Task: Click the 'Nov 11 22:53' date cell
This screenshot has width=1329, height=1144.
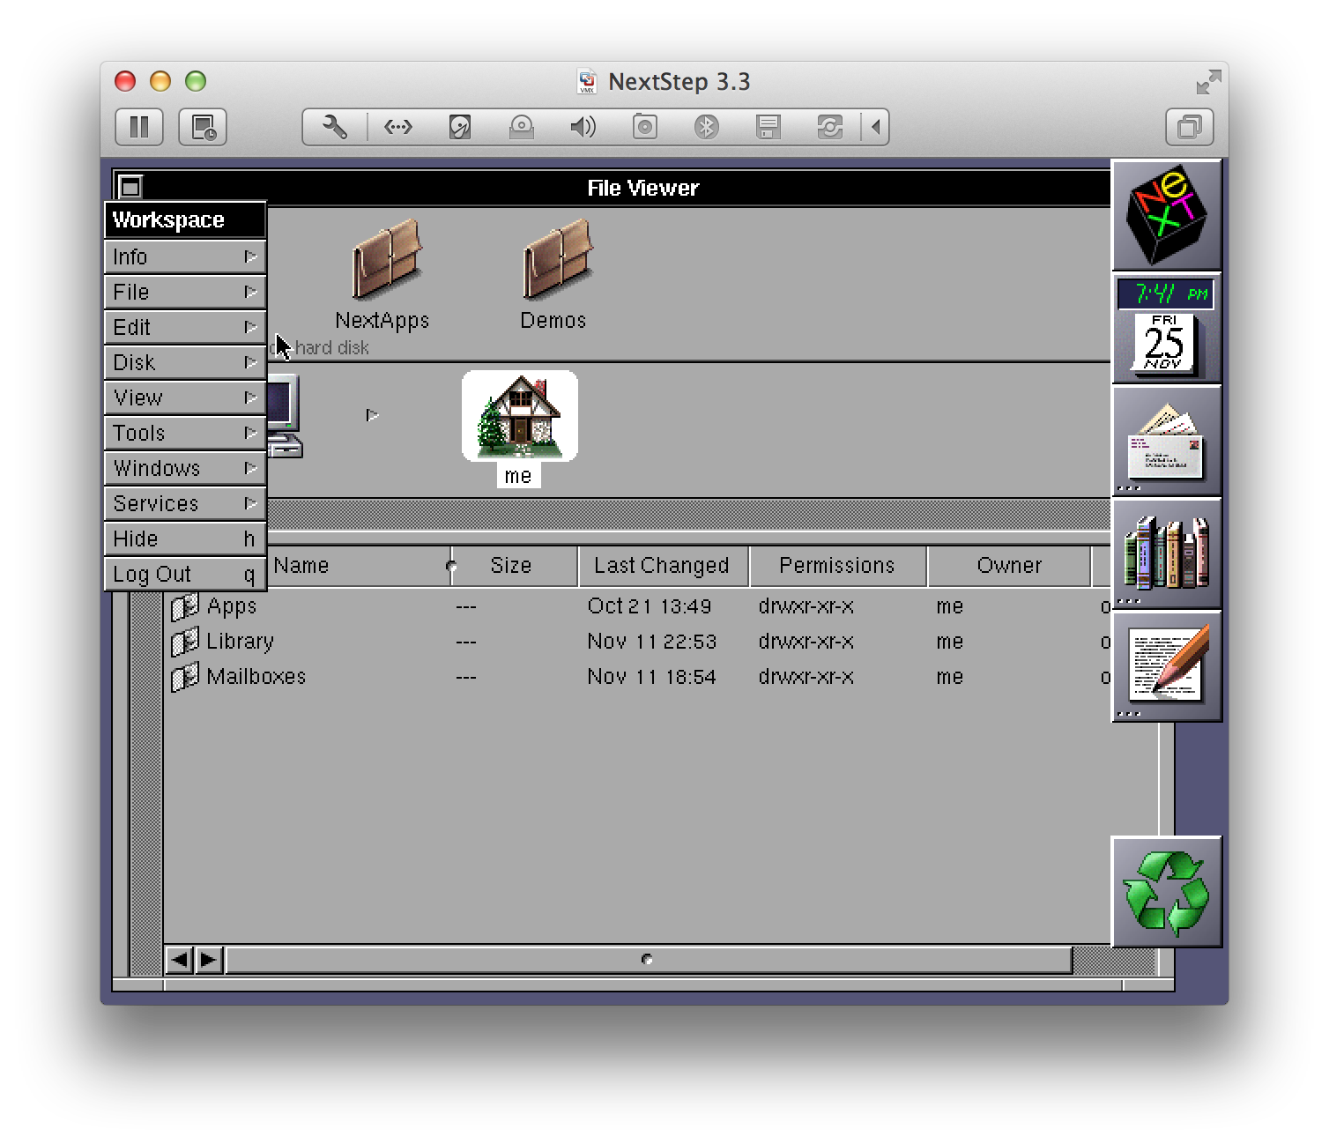Action: click(651, 642)
